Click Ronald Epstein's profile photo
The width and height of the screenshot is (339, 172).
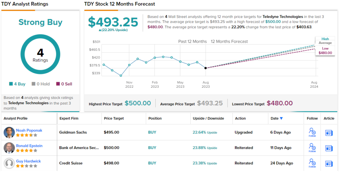pos(9,148)
